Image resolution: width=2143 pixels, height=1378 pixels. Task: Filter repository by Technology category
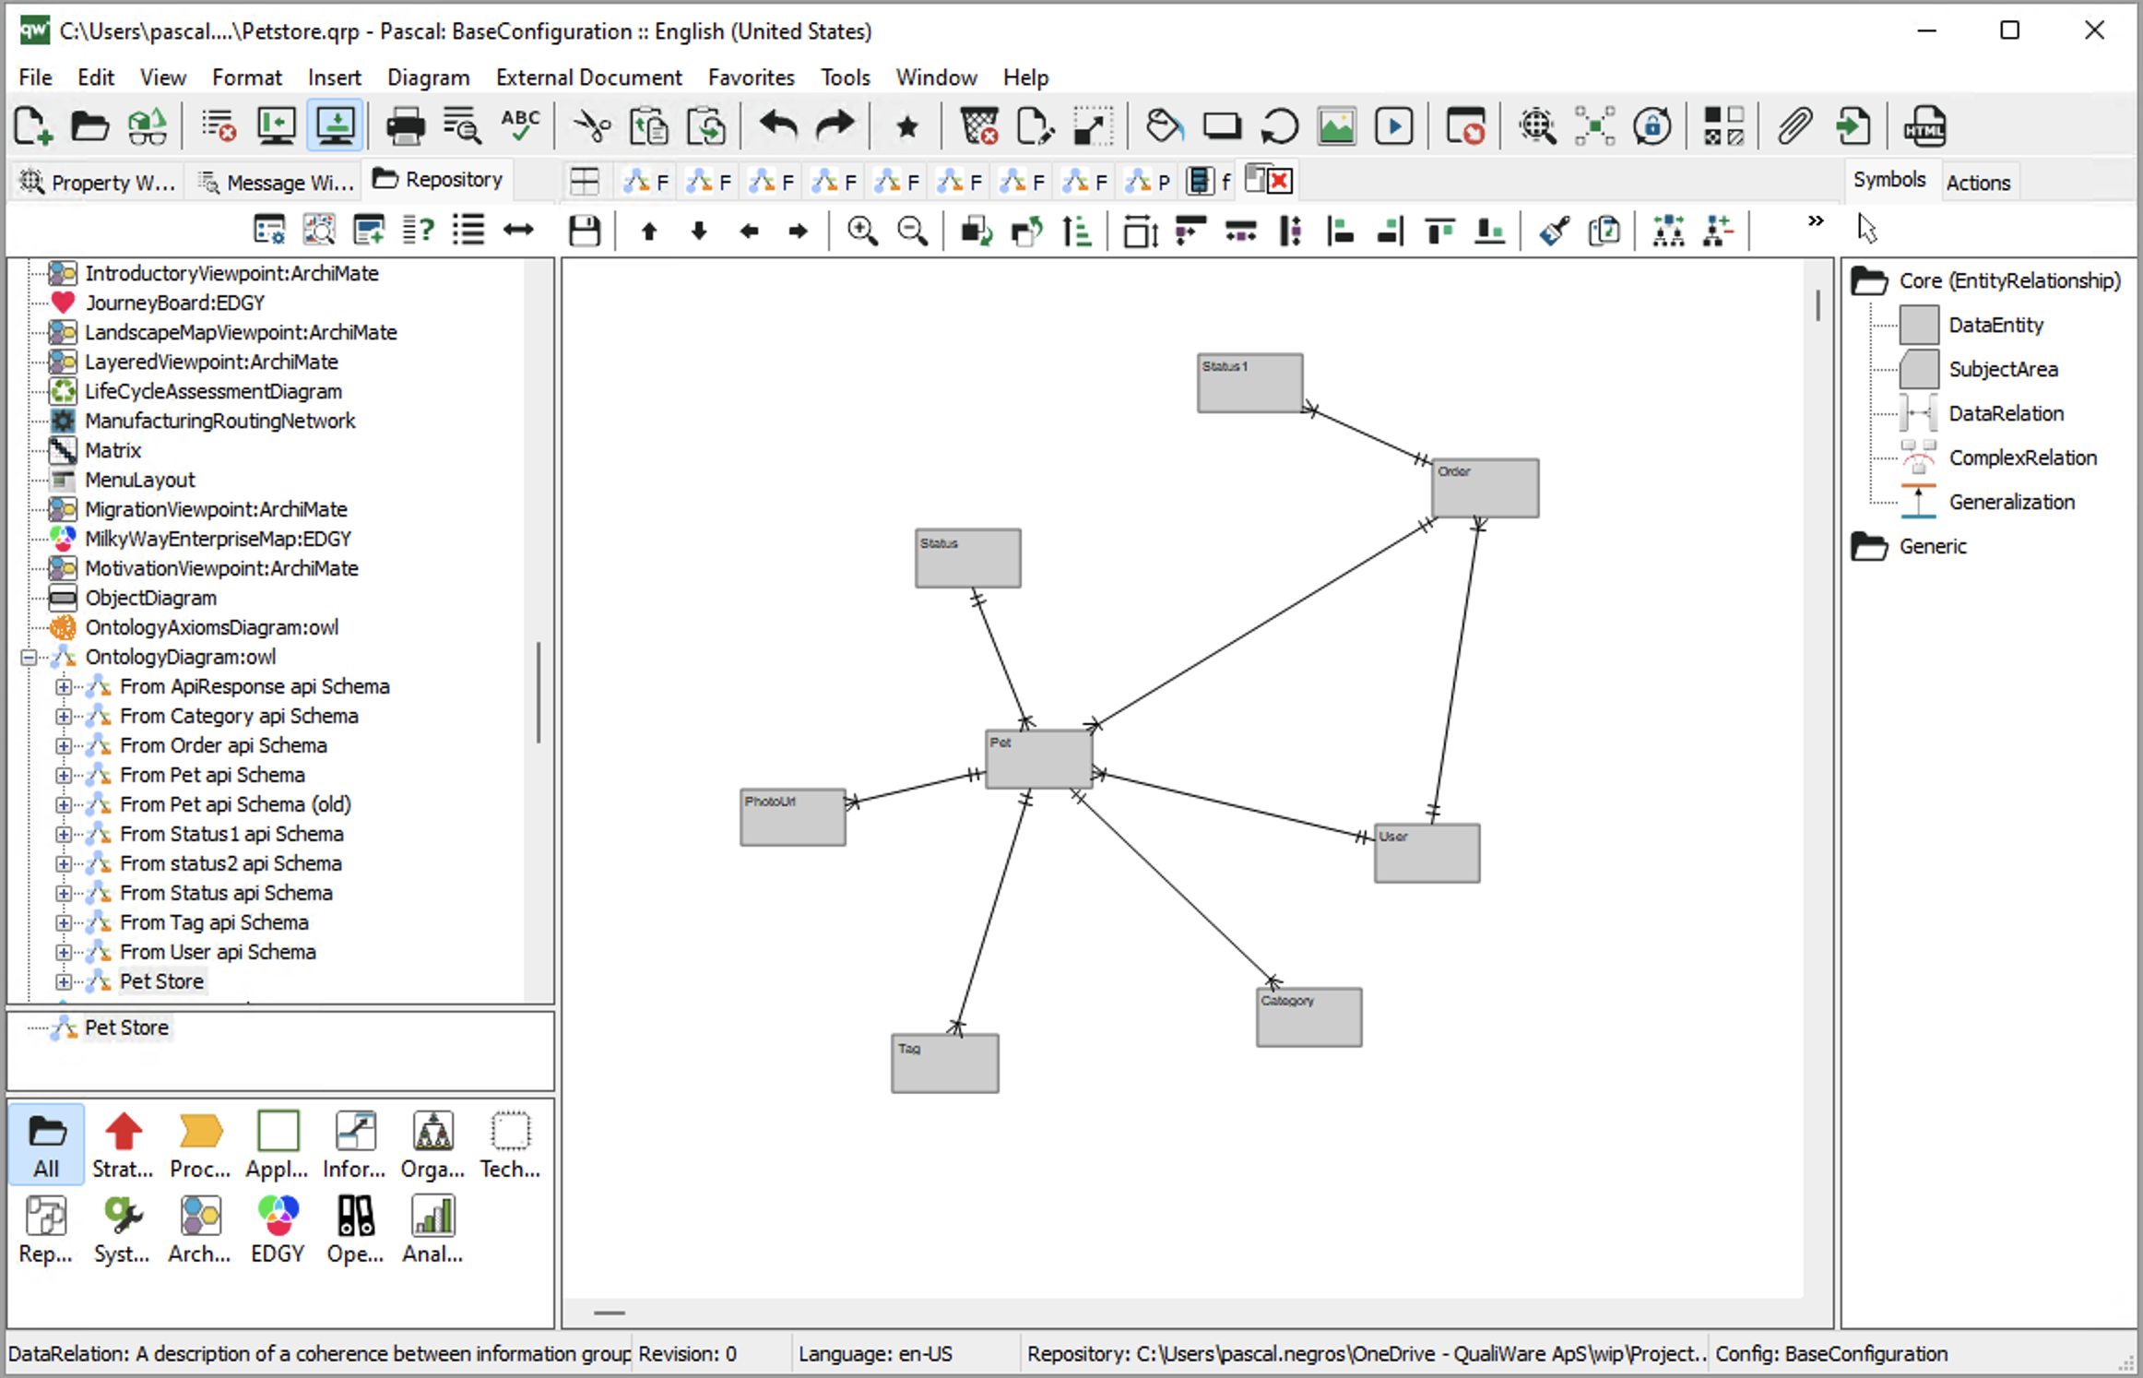click(510, 1144)
